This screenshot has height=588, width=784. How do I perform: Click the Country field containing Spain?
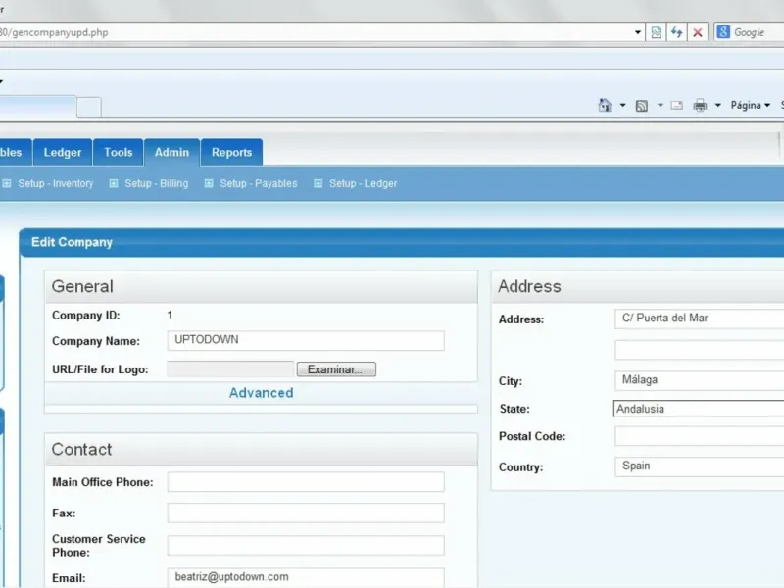(x=699, y=466)
